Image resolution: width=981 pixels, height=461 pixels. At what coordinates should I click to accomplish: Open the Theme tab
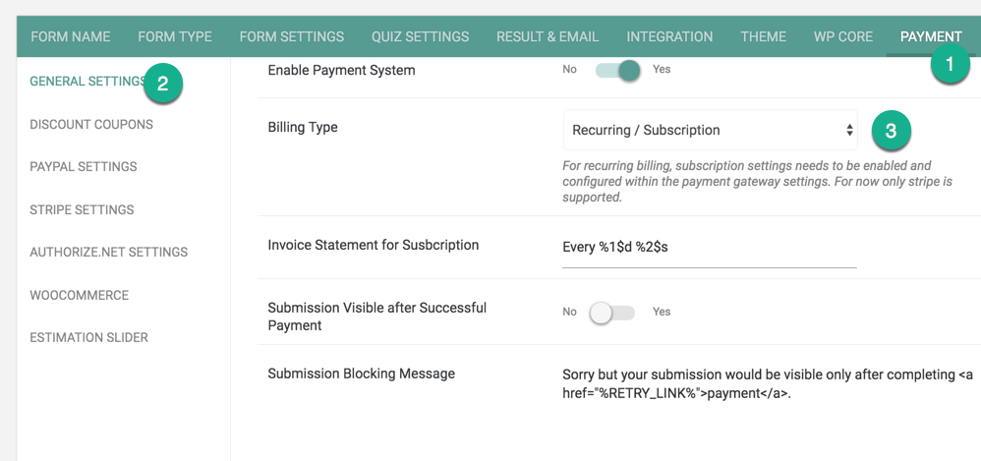[764, 36]
